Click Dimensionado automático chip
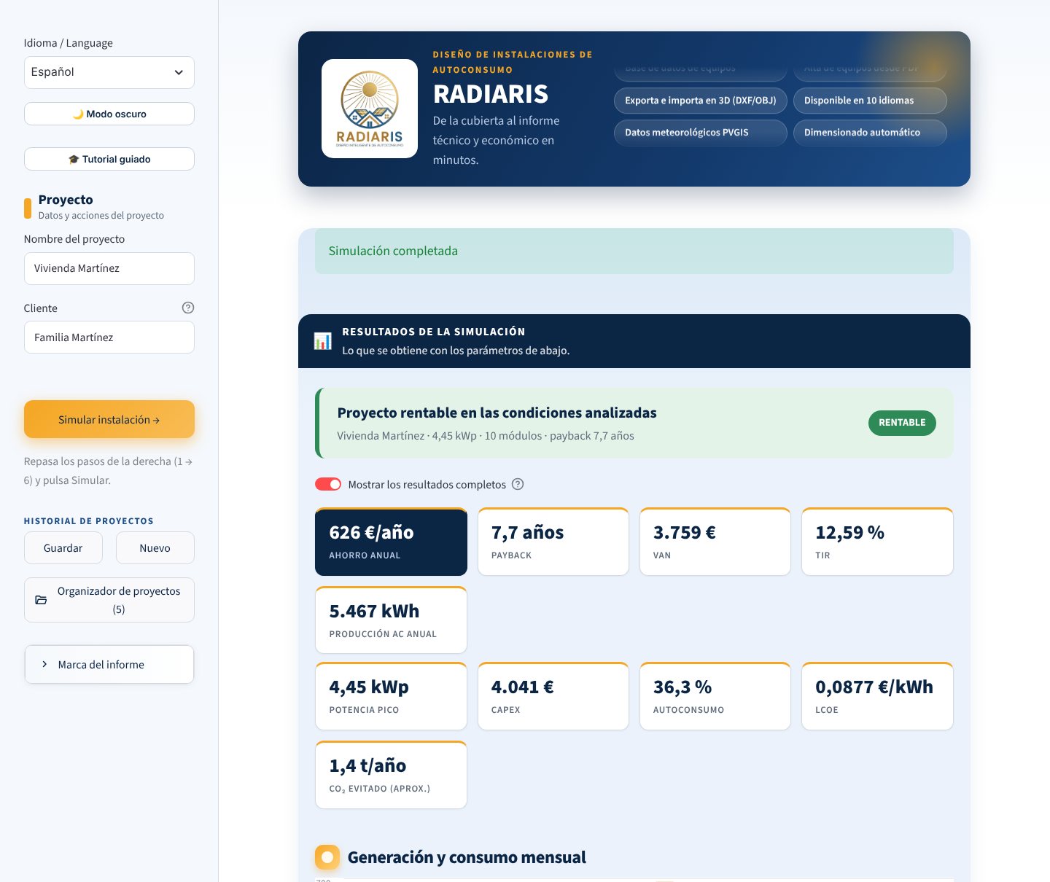 coord(870,133)
